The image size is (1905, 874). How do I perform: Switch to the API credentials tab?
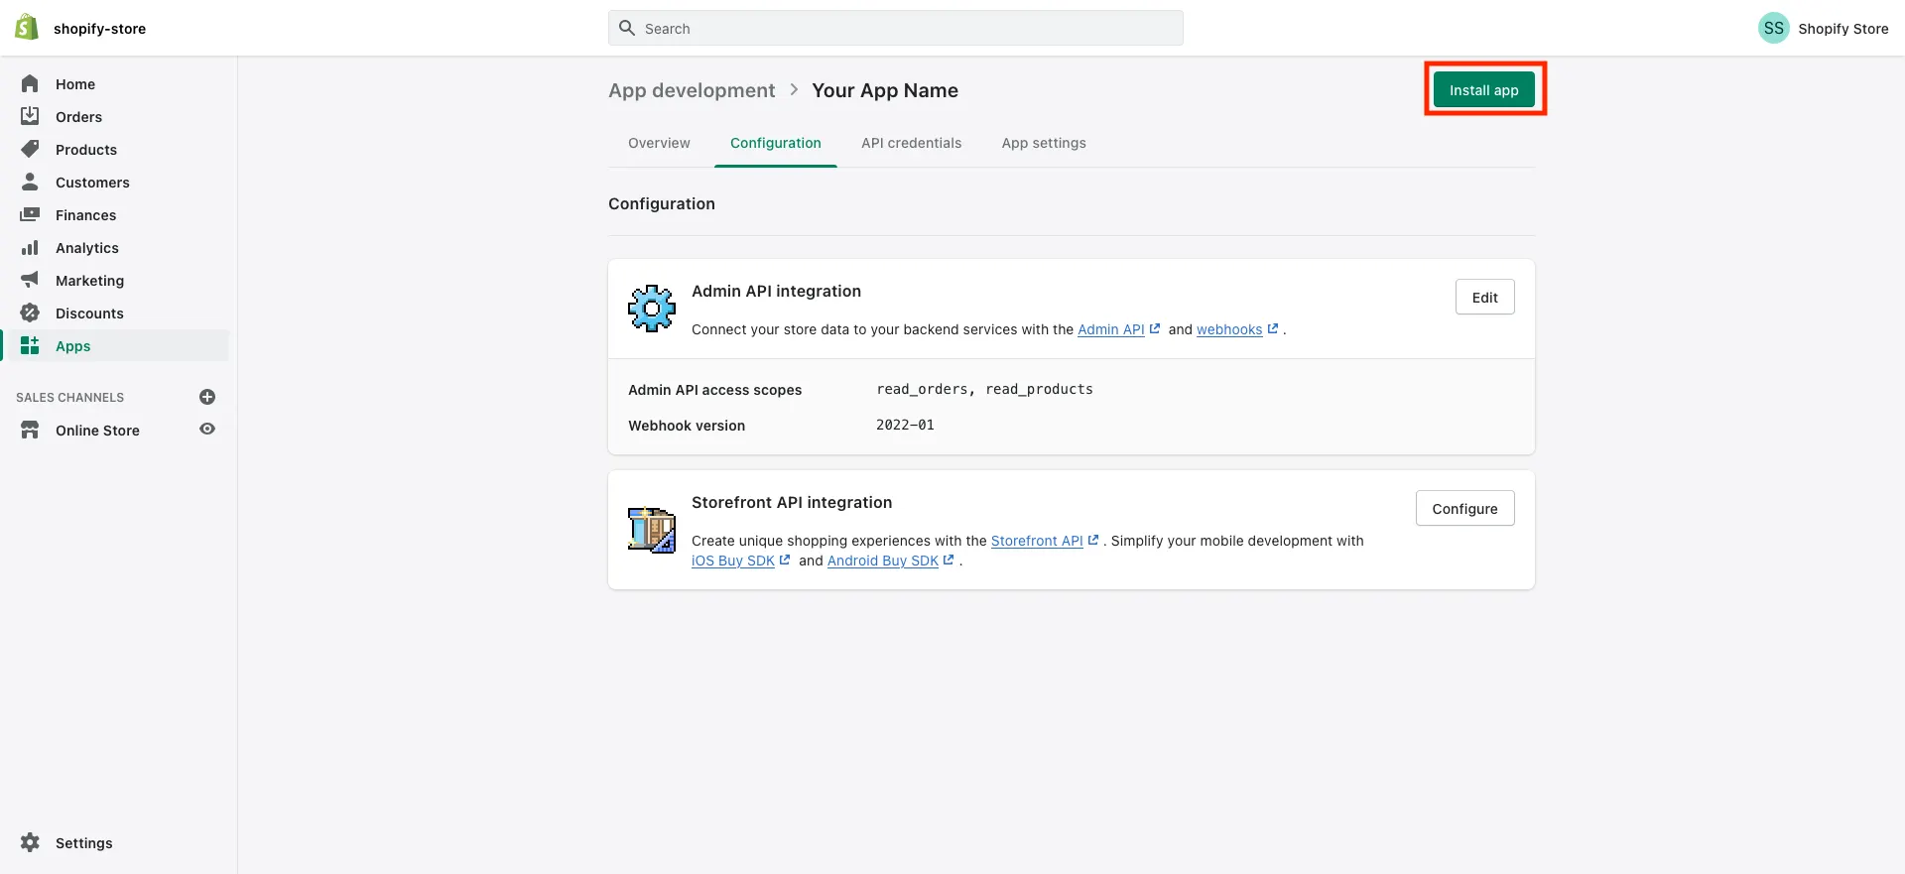click(911, 143)
